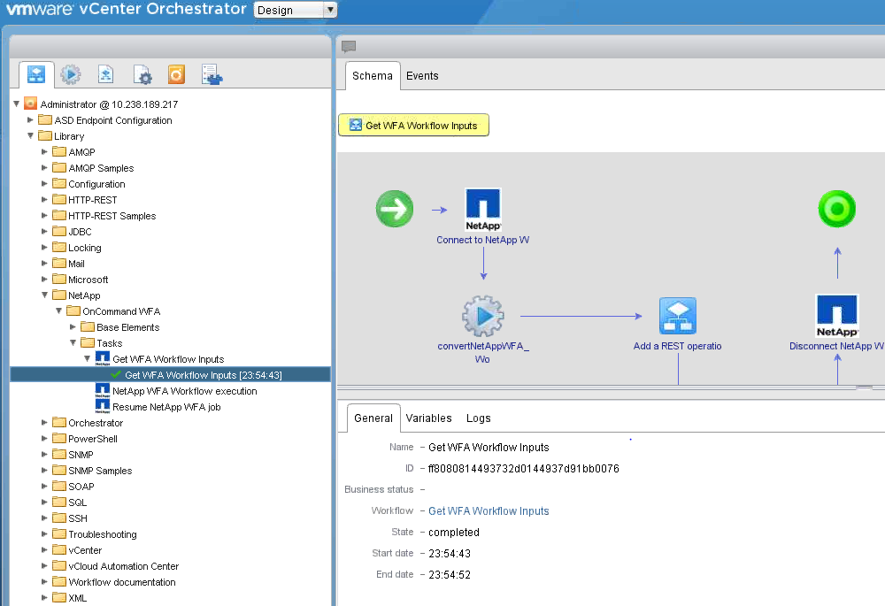Image resolution: width=885 pixels, height=606 pixels.
Task: Select NetApp WFA Workflow execution workflow
Action: [185, 391]
